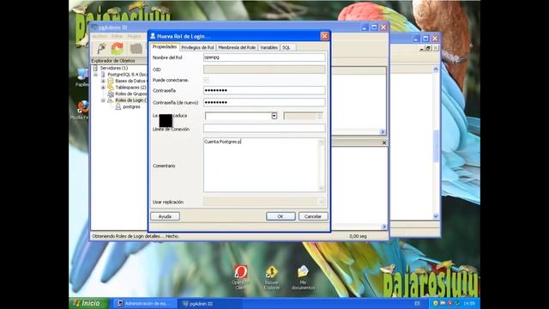The image size is (549, 309).
Task: Click inside the Comentario text area
Action: point(261,165)
